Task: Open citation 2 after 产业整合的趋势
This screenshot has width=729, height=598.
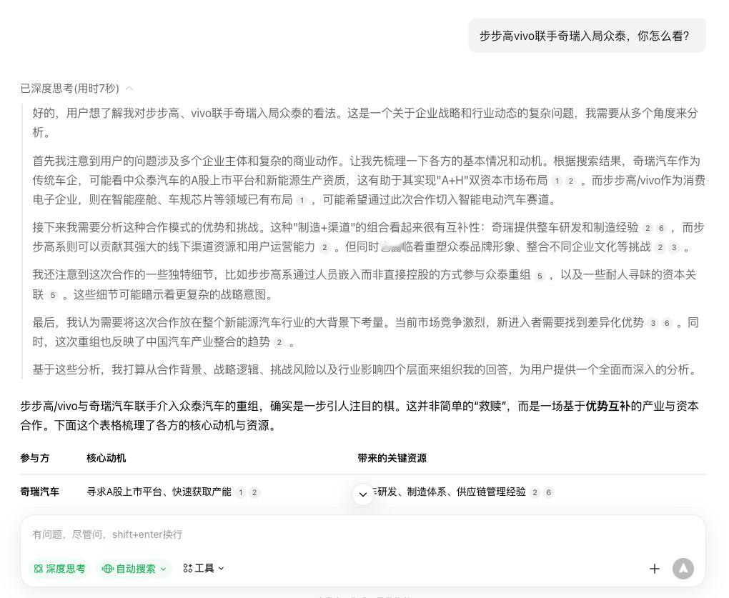Action: tap(279, 342)
